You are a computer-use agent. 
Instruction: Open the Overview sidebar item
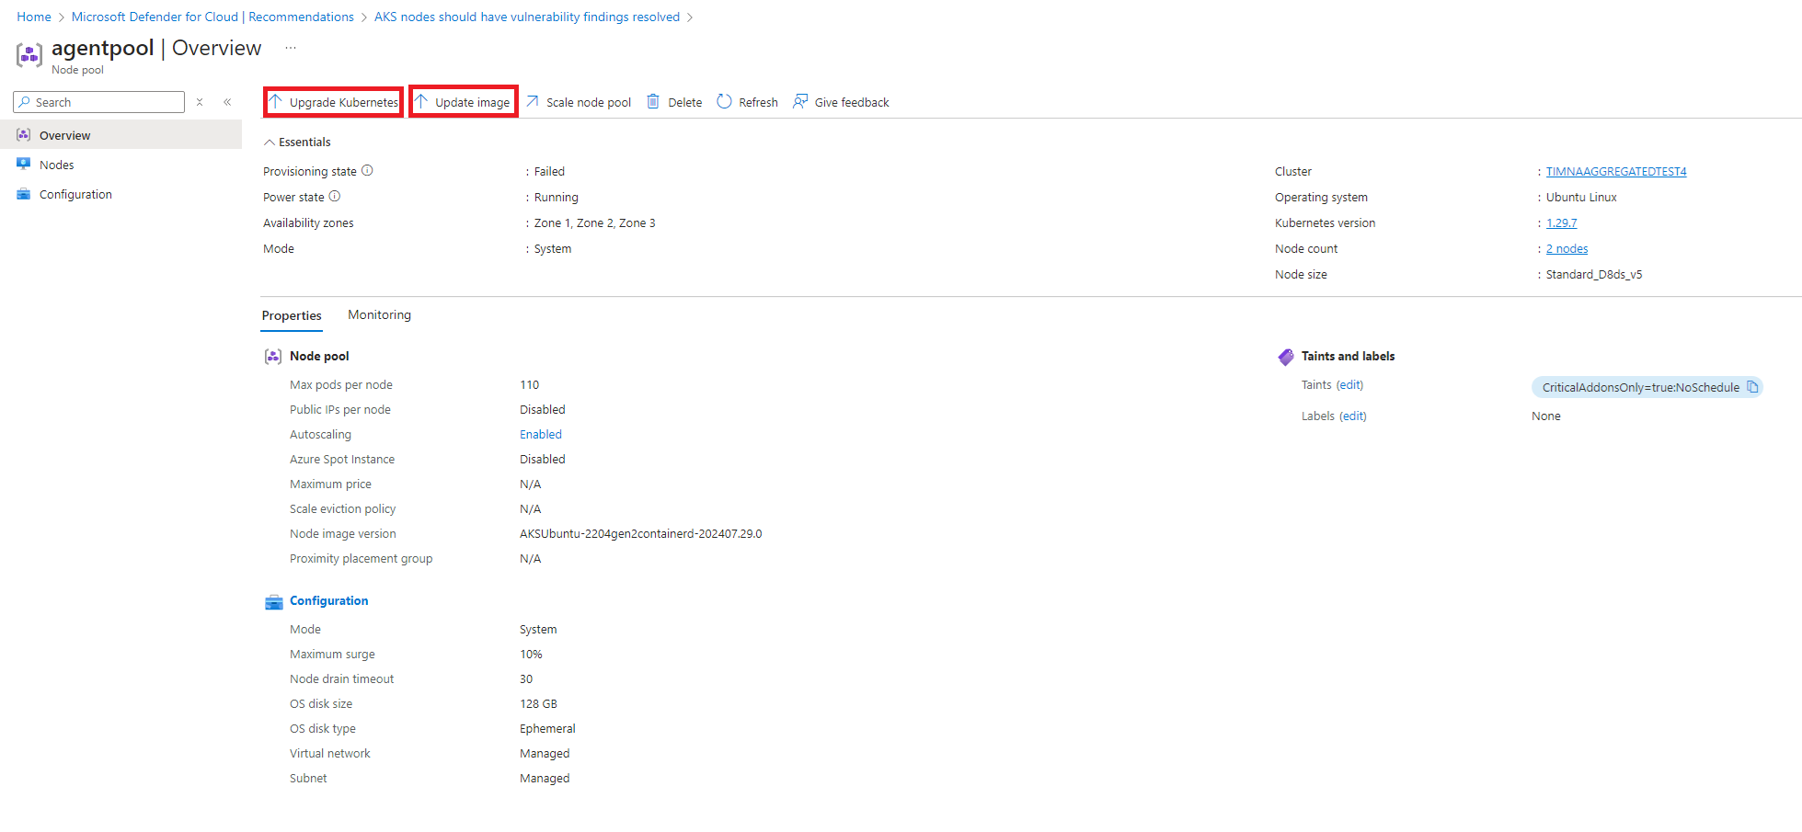tap(121, 135)
